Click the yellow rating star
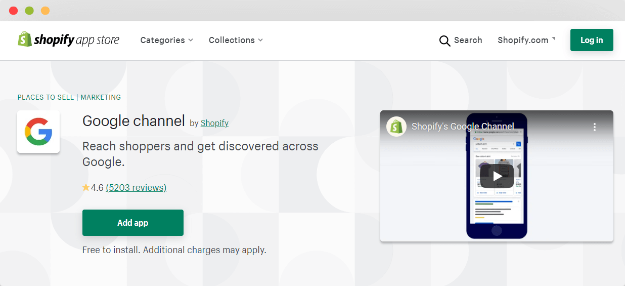 86,187
